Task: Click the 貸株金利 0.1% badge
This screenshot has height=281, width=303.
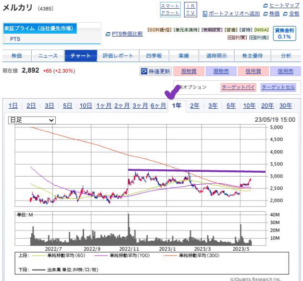Action: pyautogui.click(x=284, y=33)
